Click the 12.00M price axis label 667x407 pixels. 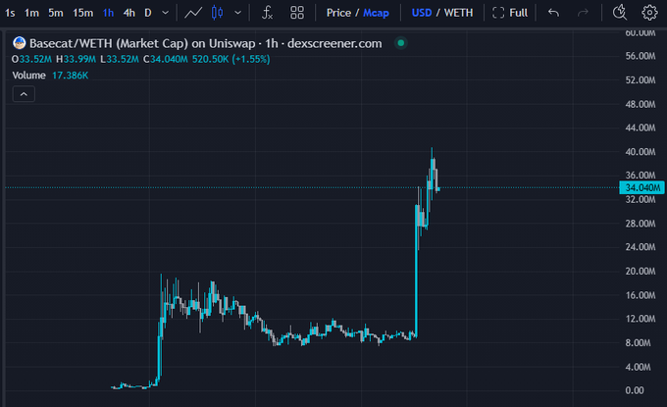(641, 319)
